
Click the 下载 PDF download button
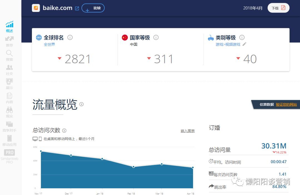click(278, 8)
